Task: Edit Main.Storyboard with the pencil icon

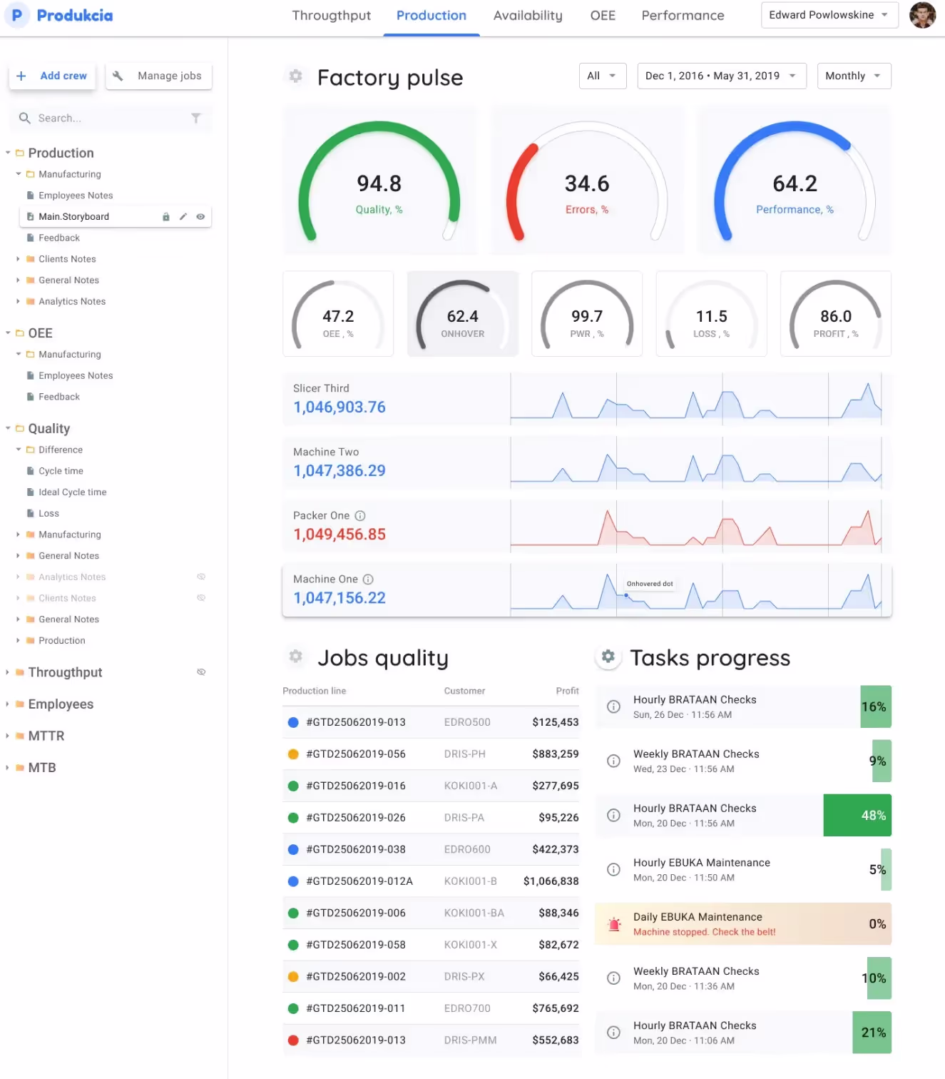Action: 183,217
